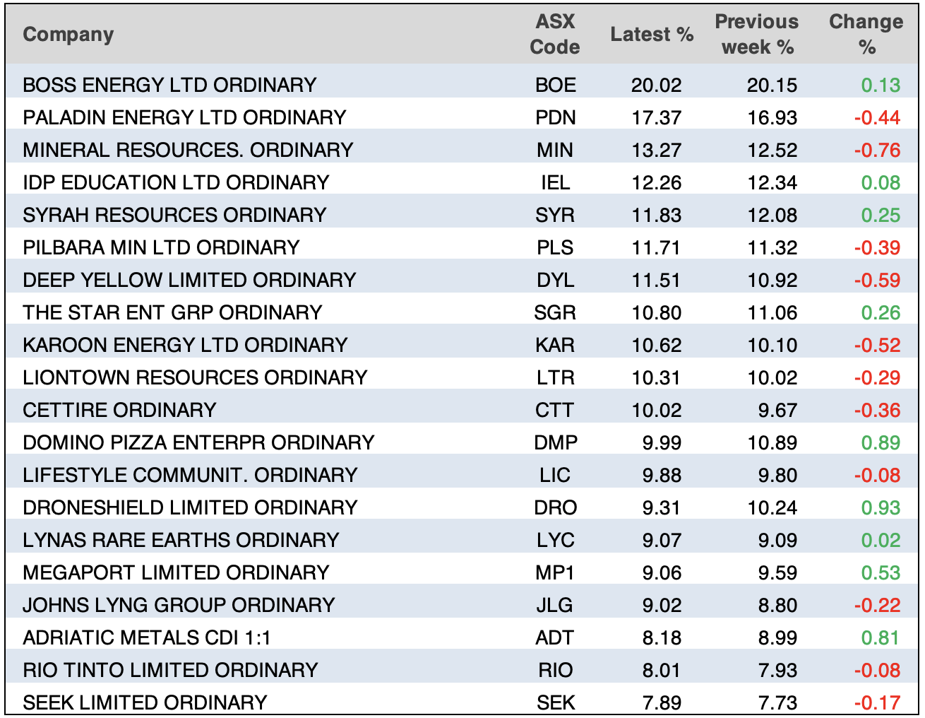925x718 pixels.
Task: Select the KAR ticker code
Action: (555, 345)
